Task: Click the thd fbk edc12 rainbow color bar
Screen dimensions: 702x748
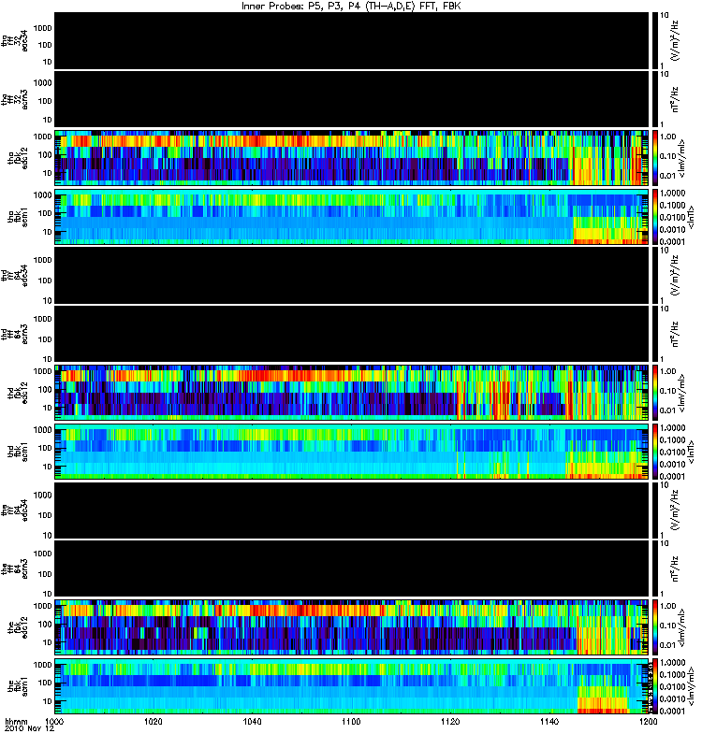Action: pyautogui.click(x=655, y=393)
